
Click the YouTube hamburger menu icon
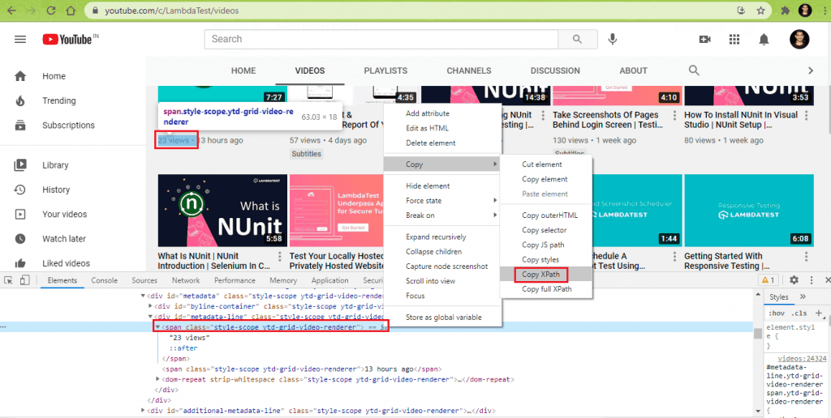[x=20, y=39]
